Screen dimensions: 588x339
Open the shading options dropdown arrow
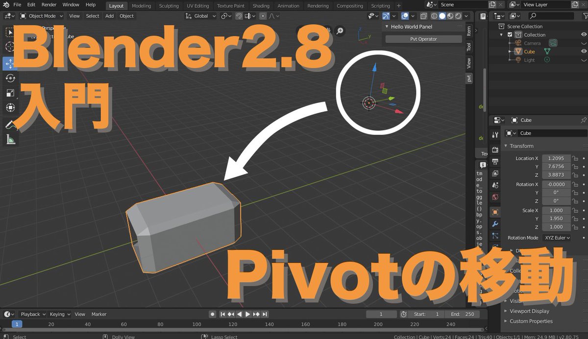point(465,16)
